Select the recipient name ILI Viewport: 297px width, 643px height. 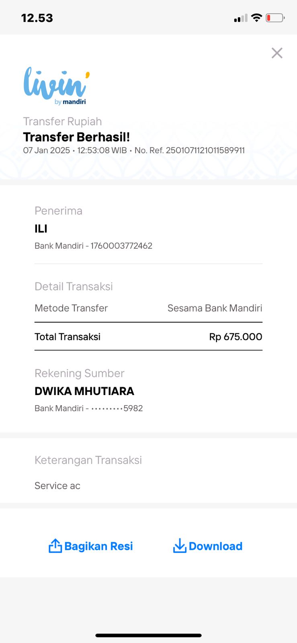[x=41, y=229]
